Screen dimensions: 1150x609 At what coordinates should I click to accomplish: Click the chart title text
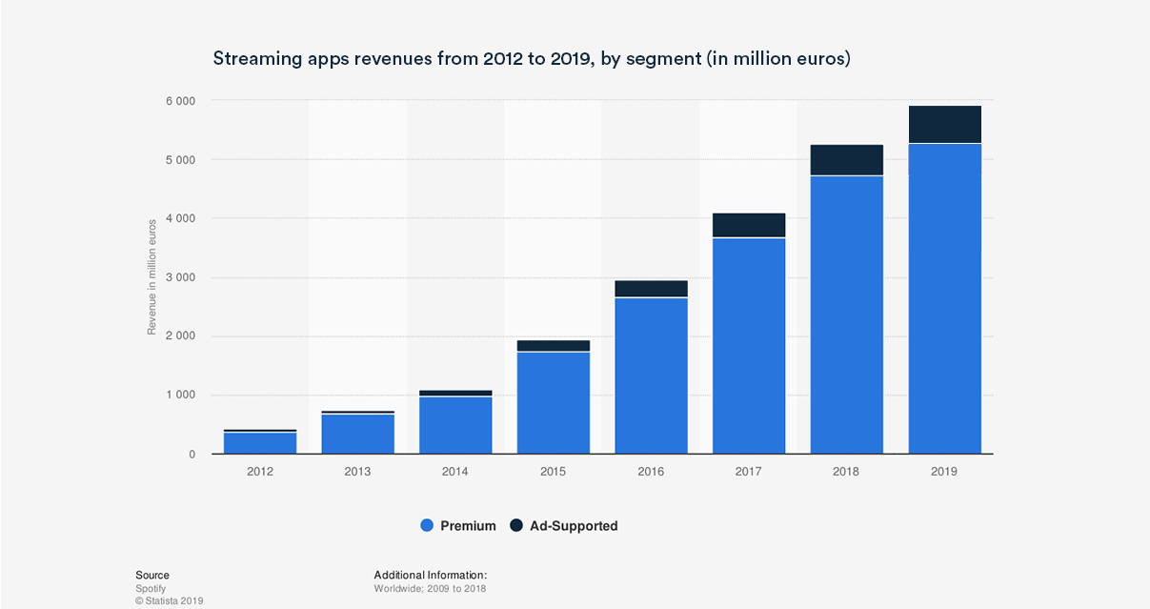[x=532, y=59]
